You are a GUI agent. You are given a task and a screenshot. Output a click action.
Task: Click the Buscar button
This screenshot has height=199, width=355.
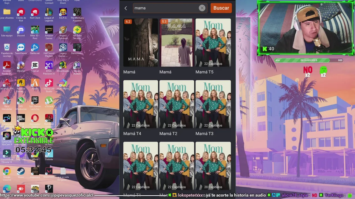click(x=221, y=8)
